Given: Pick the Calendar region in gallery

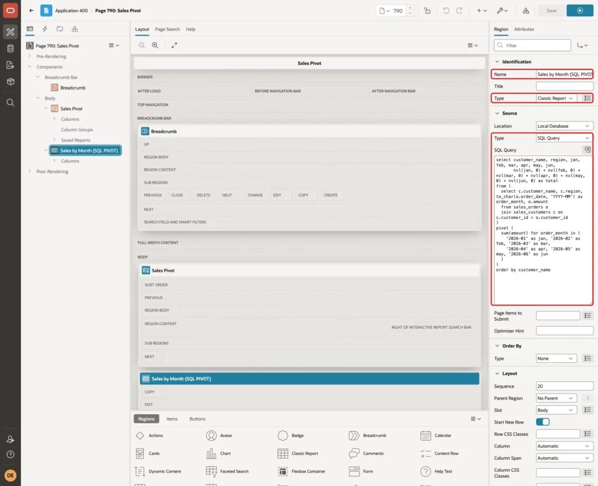Looking at the screenshot, I should point(436,435).
